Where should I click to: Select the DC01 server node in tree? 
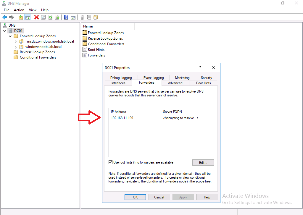pos(18,31)
